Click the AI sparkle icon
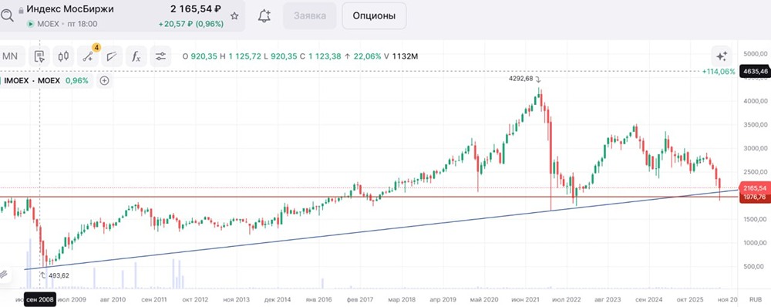This screenshot has height=307, width=771. point(722,56)
